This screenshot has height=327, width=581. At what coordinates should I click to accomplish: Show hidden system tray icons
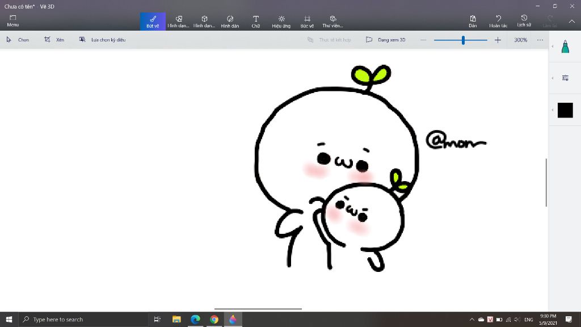click(x=471, y=319)
